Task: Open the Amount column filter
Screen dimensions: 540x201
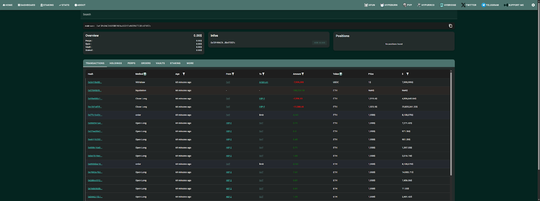Action: [303, 74]
